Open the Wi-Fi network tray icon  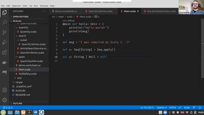tap(187, 112)
